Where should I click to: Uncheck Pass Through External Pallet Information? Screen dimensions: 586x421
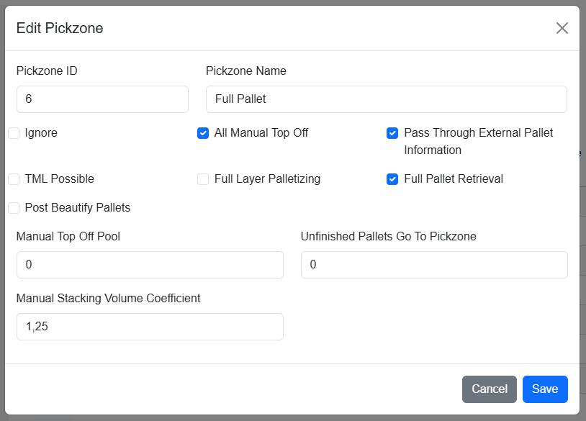[x=392, y=133]
